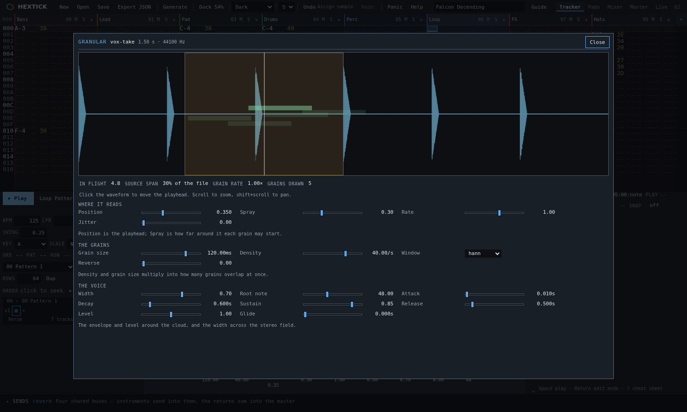687x412 pixels.
Task: Remove the Lead track with its x
Action: [174, 20]
